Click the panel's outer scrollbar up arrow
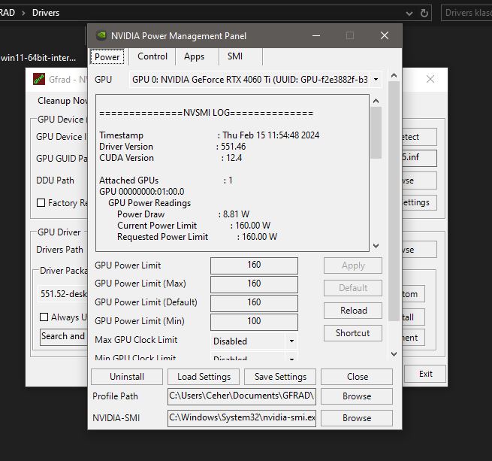The image size is (492, 461). 394,75
